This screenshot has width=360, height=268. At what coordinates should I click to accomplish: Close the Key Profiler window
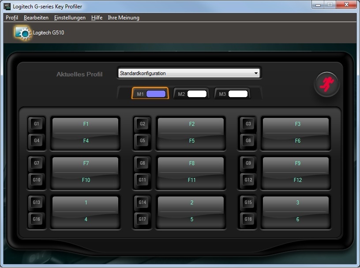tap(346, 5)
